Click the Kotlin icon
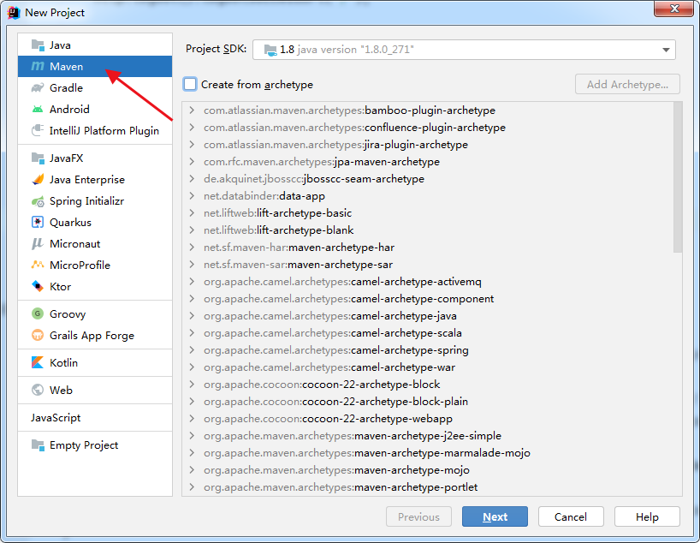 tap(38, 362)
